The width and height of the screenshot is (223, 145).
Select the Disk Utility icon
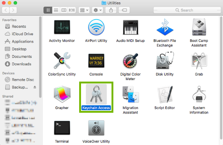click(165, 60)
